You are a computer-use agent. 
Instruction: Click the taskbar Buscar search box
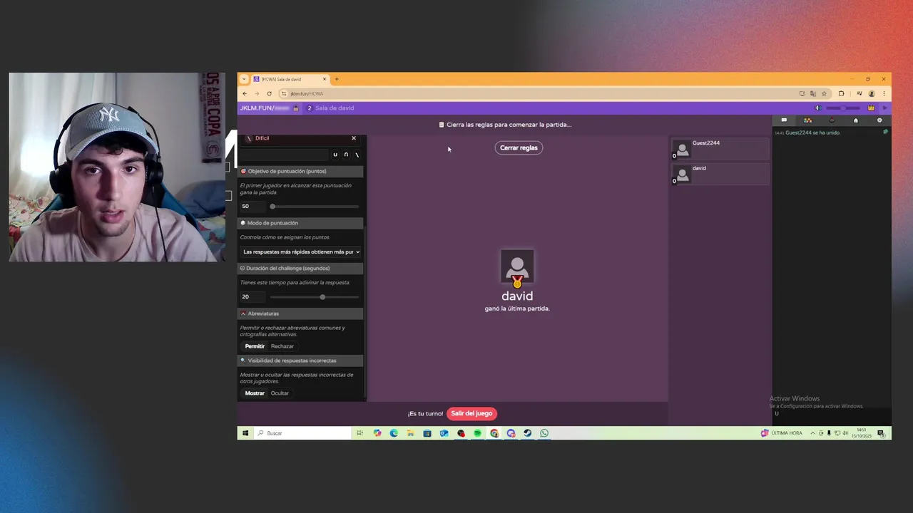pos(303,433)
